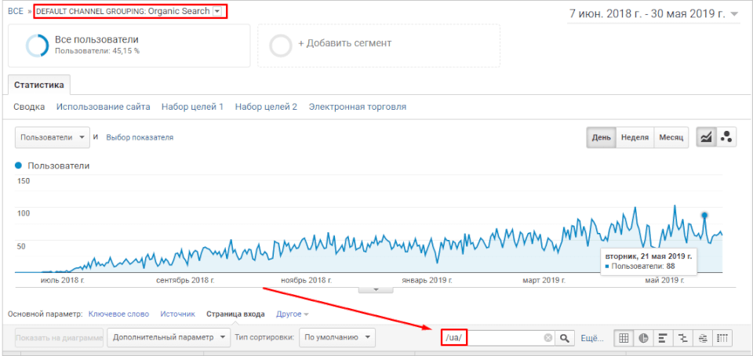Switch to line chart view
This screenshot has width=753, height=356.
pyautogui.click(x=707, y=137)
